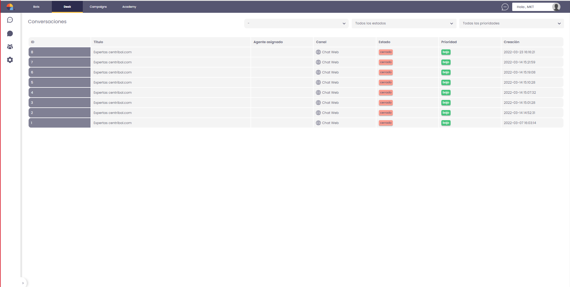The height and width of the screenshot is (287, 570).
Task: Open the solid speech bubble sidebar icon
Action: [10, 33]
